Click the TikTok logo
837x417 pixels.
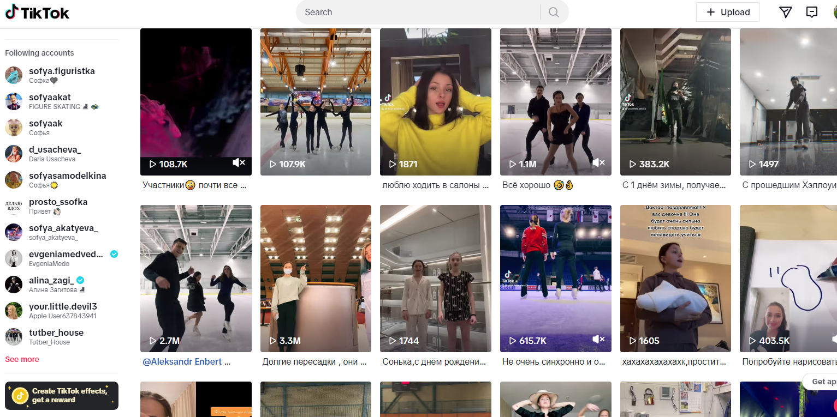point(37,13)
